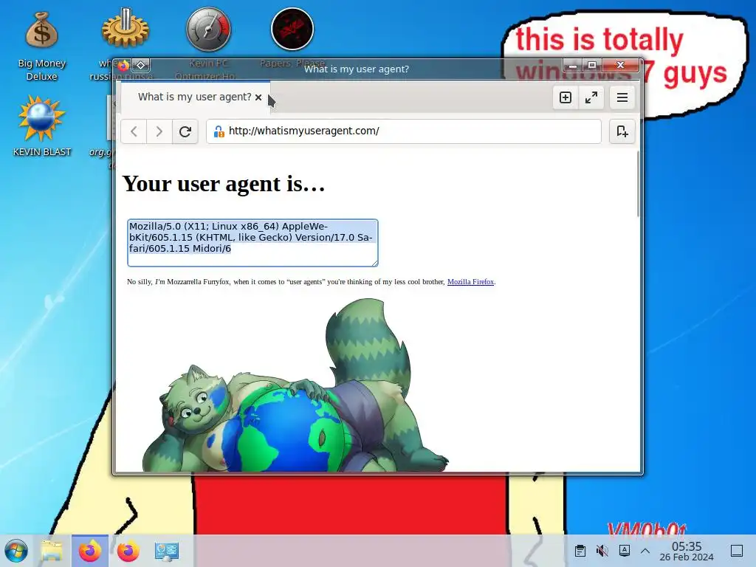Follow the Mozilla Firefox link
The height and width of the screenshot is (567, 756).
click(x=470, y=281)
